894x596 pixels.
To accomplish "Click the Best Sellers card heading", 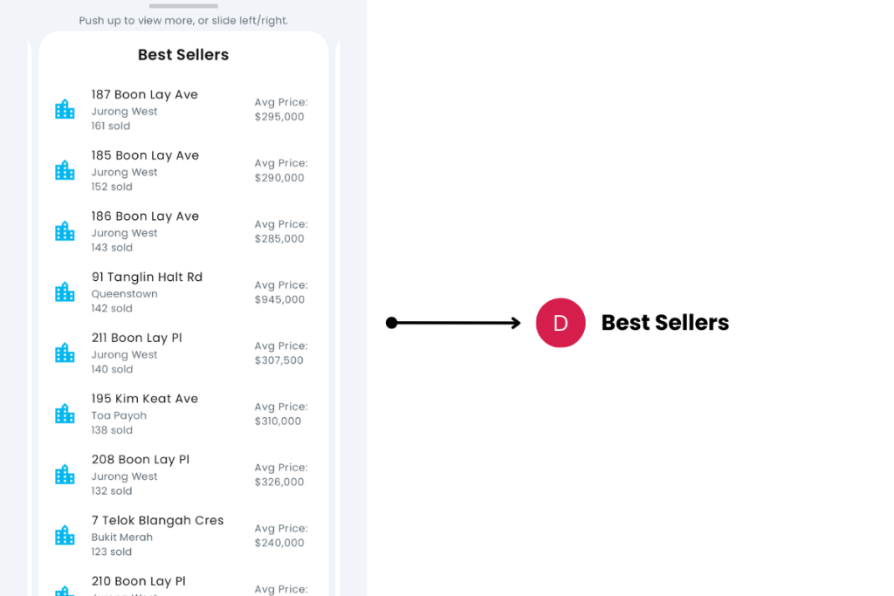I will point(183,55).
